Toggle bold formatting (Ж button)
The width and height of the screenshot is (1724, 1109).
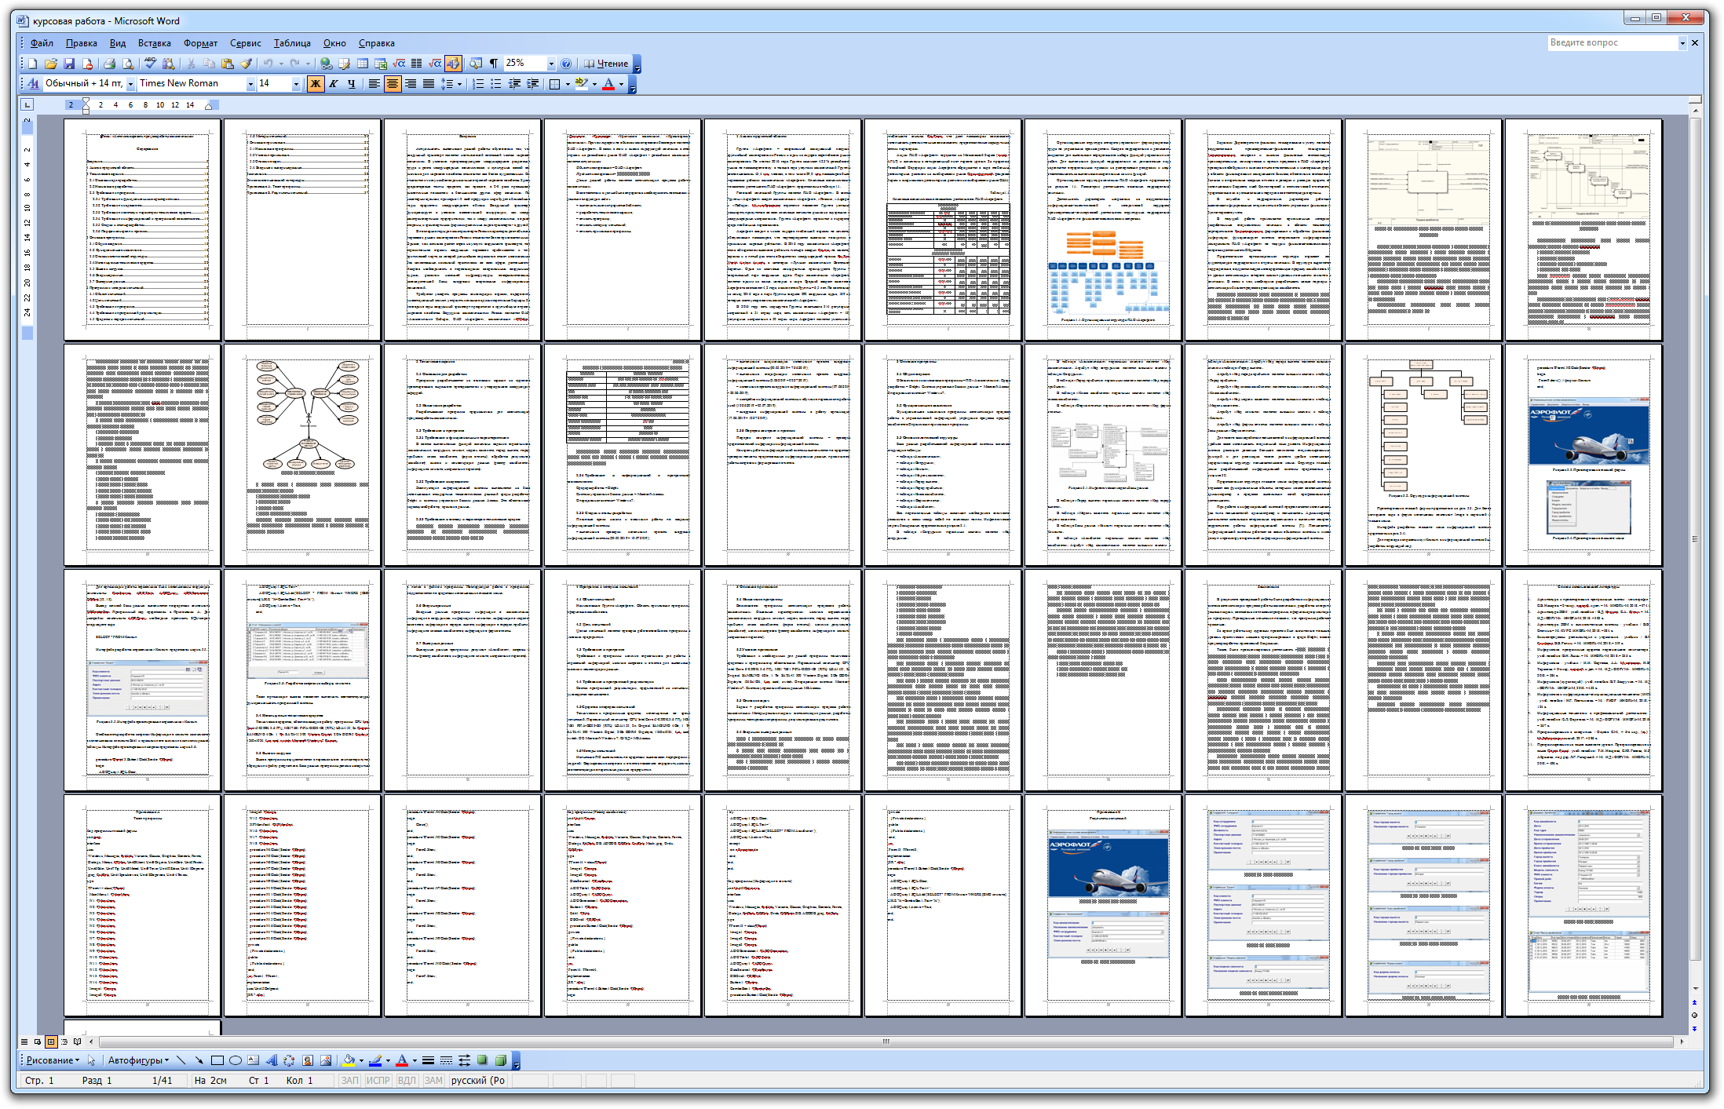pos(315,83)
